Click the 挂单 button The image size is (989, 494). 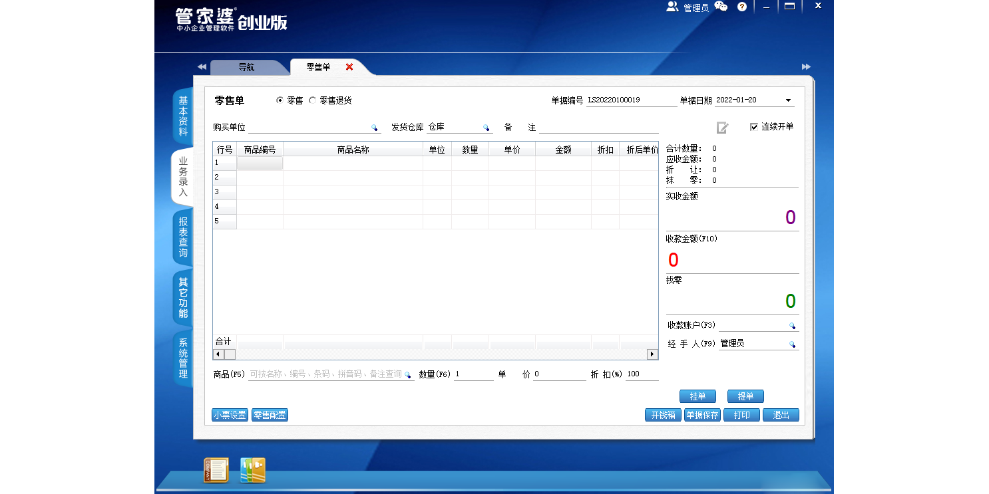[x=697, y=396]
